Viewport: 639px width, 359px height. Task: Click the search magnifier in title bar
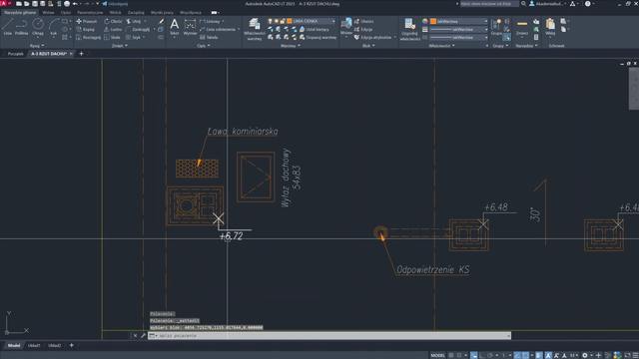[x=523, y=4]
